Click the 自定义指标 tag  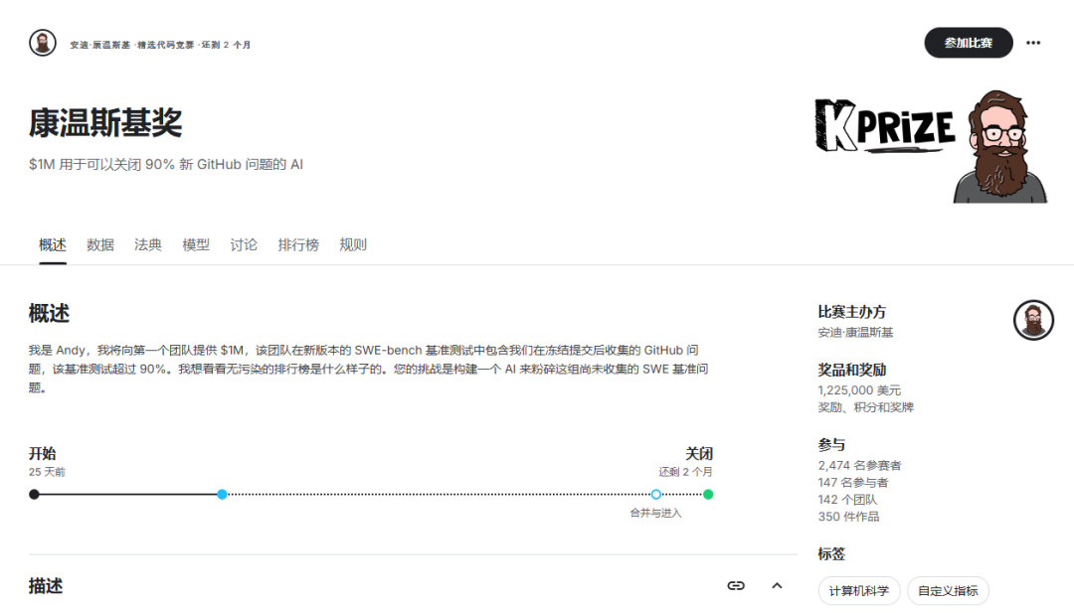coord(948,591)
